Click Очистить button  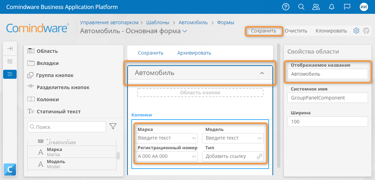(296, 31)
